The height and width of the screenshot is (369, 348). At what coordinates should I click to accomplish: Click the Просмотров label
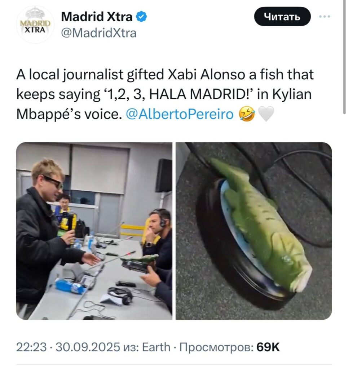pyautogui.click(x=216, y=347)
